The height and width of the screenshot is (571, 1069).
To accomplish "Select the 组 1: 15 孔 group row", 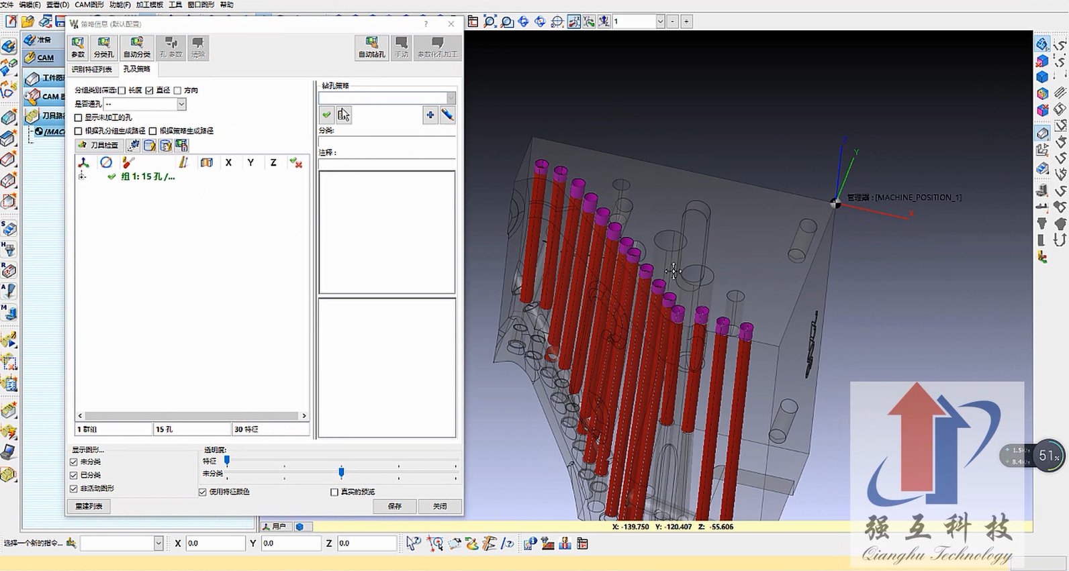I will [x=148, y=176].
